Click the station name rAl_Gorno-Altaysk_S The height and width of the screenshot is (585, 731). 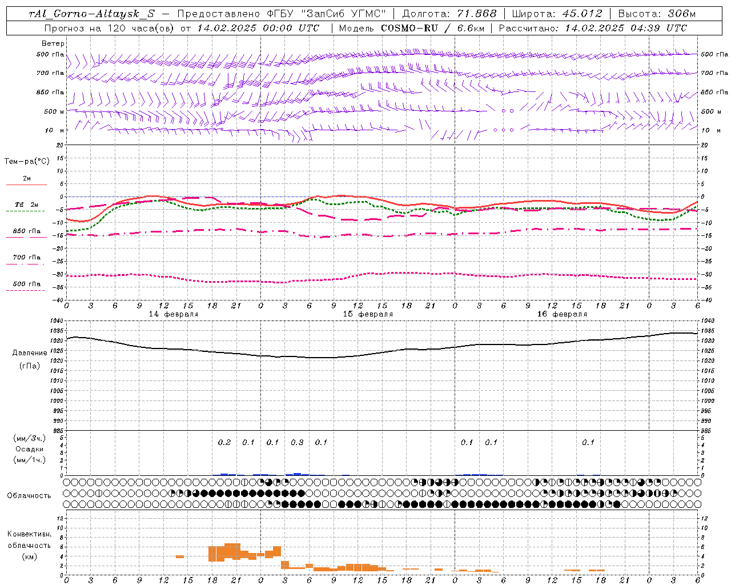(x=91, y=14)
